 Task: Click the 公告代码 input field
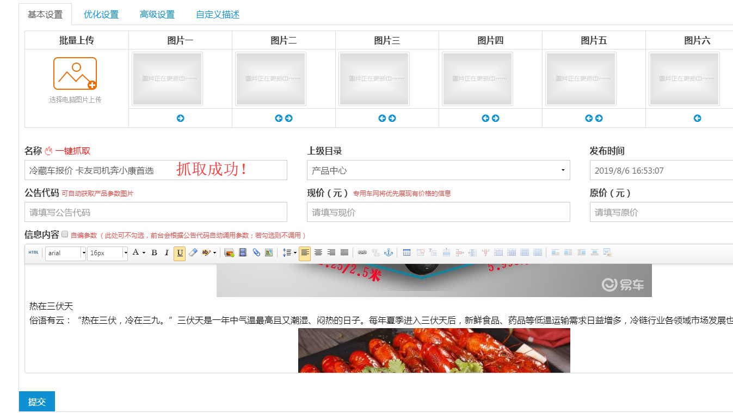pyautogui.click(x=156, y=212)
